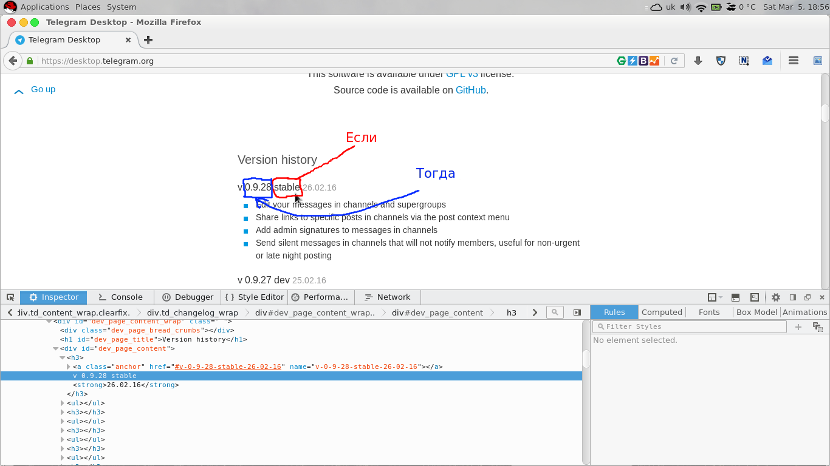Open a new tab with plus button
This screenshot has height=466, width=830.
coord(148,40)
